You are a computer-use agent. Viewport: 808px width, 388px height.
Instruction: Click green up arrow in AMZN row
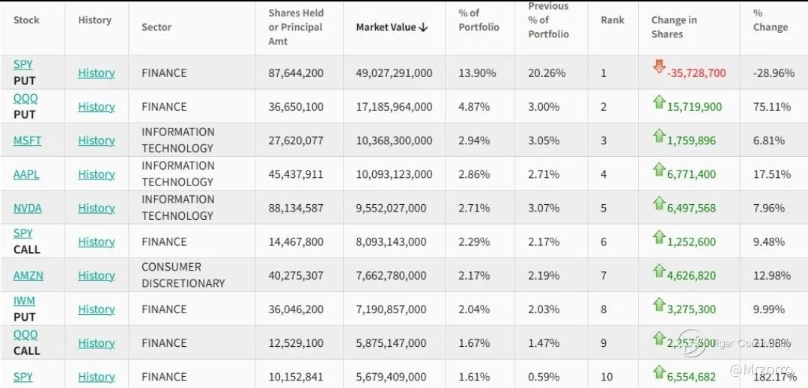[659, 271]
